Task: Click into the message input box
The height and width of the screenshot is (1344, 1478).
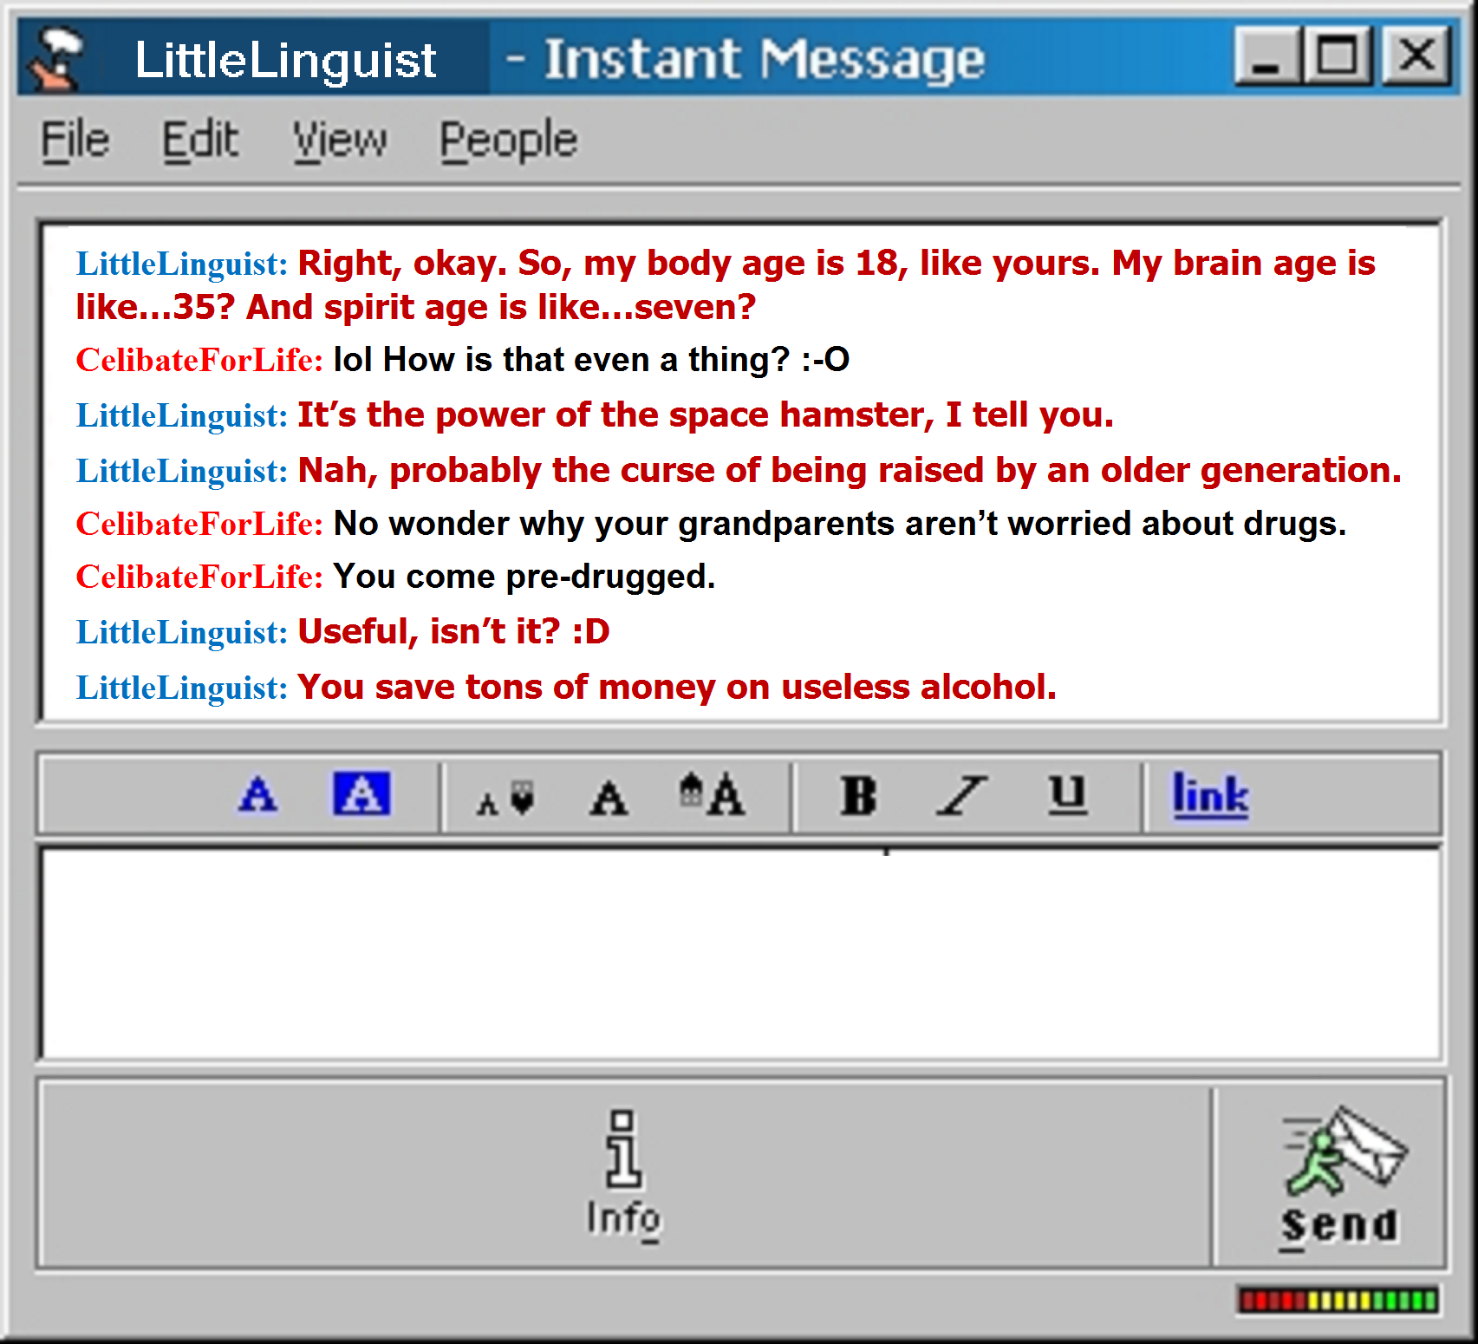Action: [x=742, y=954]
